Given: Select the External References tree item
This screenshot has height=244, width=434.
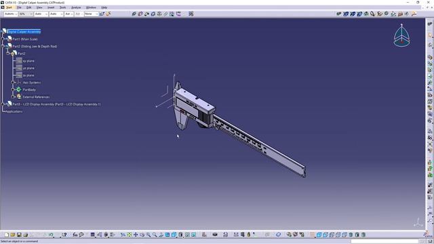Looking at the screenshot, I should coord(36,97).
